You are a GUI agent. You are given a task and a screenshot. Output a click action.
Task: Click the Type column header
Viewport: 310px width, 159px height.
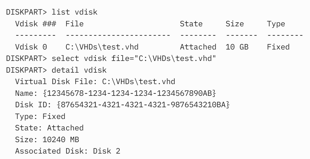click(x=276, y=24)
